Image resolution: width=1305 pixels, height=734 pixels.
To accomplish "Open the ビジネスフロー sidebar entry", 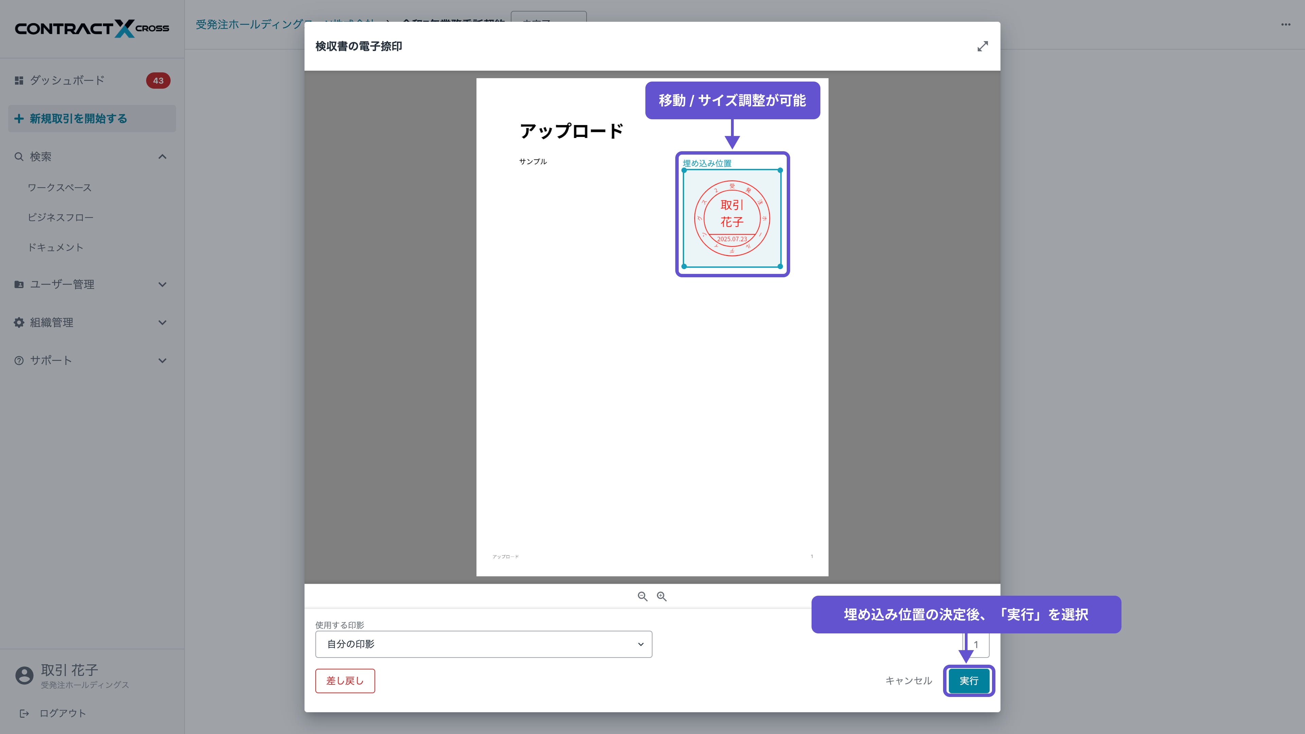I will tap(61, 217).
